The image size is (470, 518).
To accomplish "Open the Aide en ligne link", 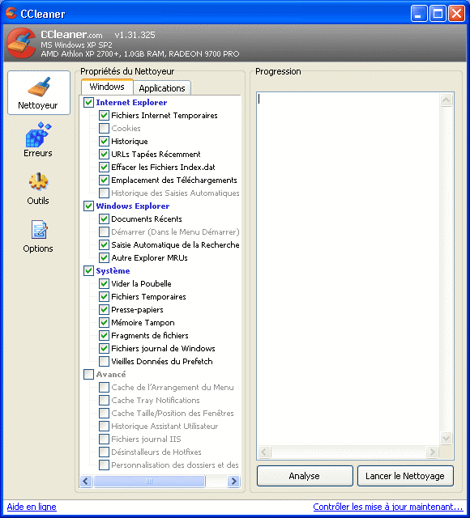I will pyautogui.click(x=32, y=507).
